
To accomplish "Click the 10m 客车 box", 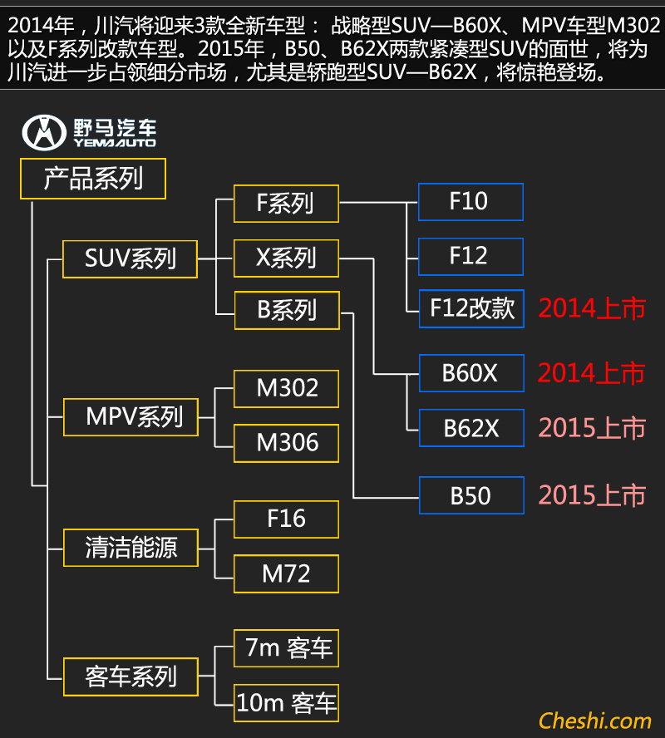I will coord(286,703).
